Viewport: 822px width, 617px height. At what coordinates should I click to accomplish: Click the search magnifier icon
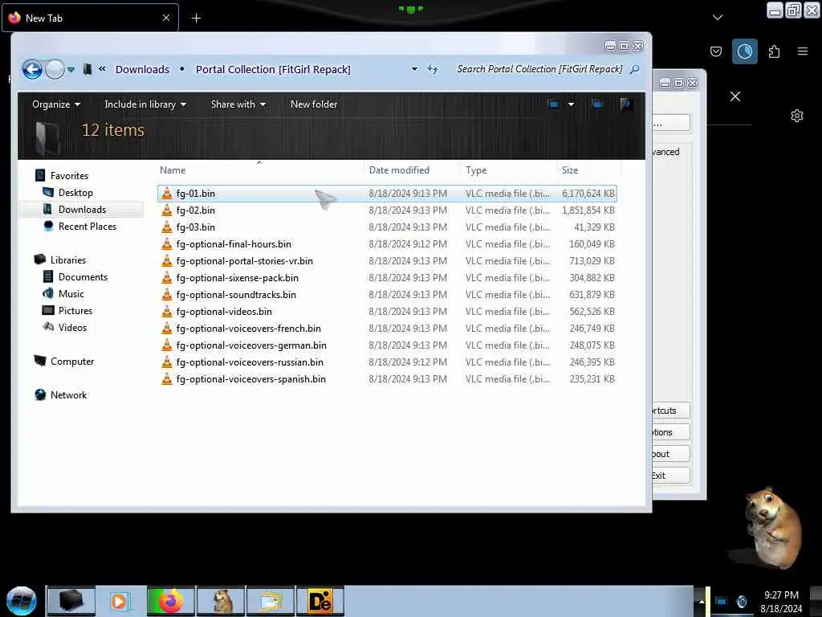click(634, 69)
